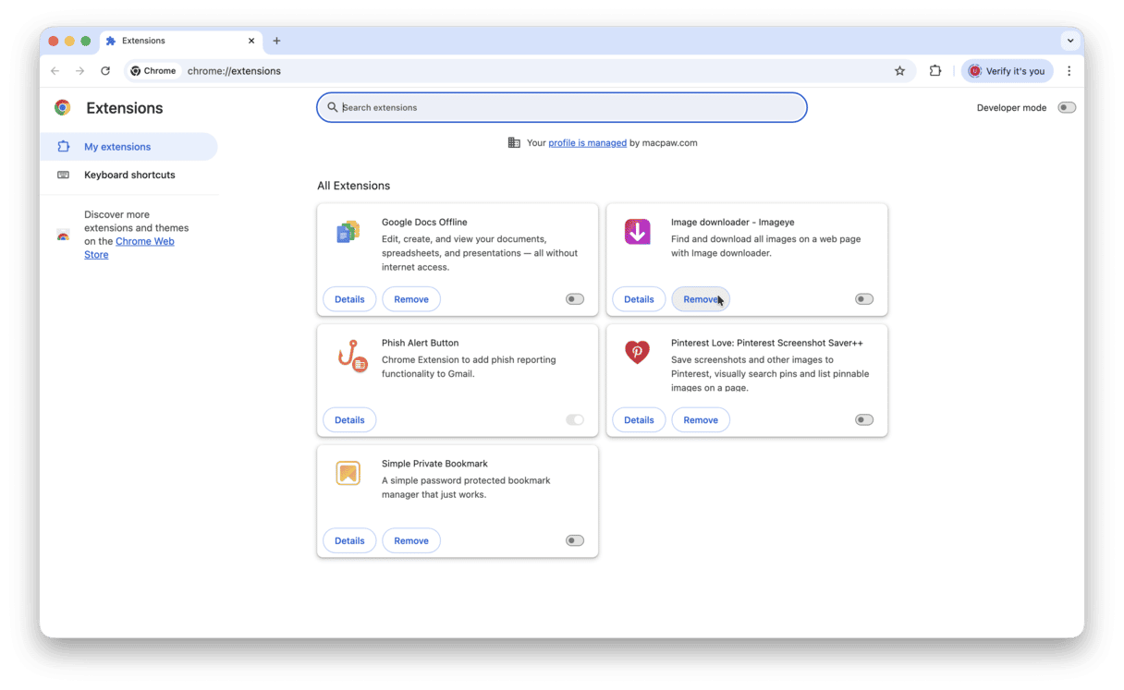Click the Pinterest Love heart icon
The height and width of the screenshot is (690, 1124).
[x=637, y=352]
